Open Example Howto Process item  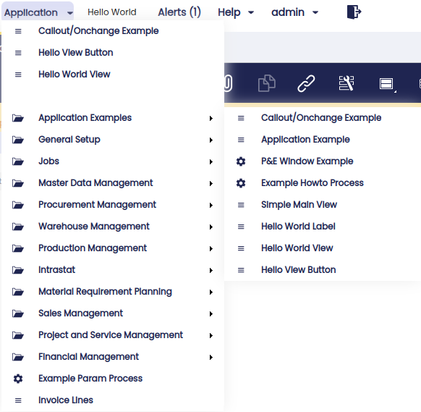(x=312, y=183)
